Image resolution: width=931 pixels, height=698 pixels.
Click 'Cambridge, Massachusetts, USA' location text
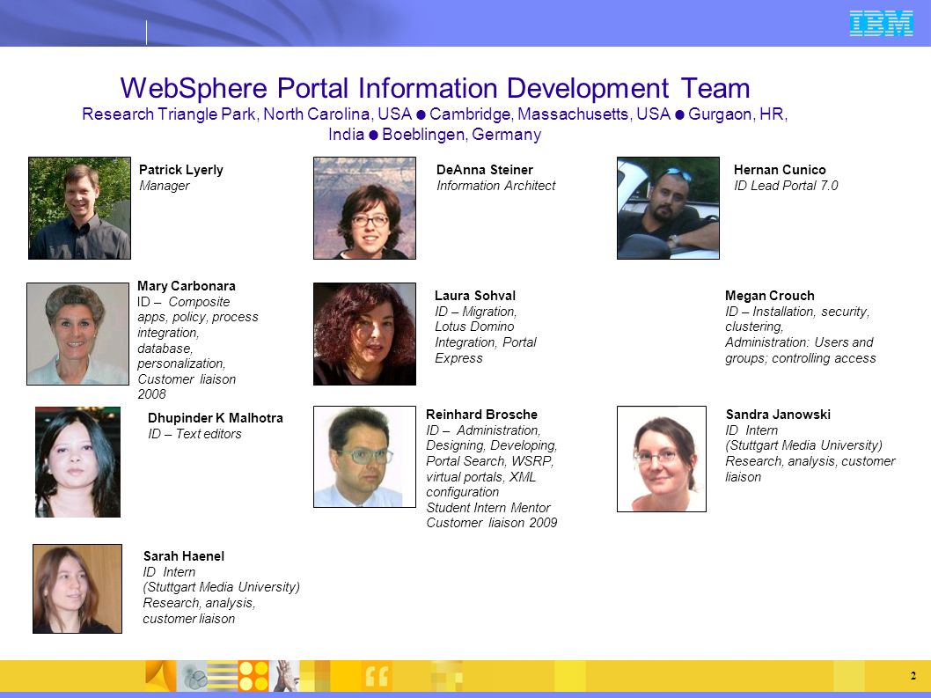coord(550,114)
